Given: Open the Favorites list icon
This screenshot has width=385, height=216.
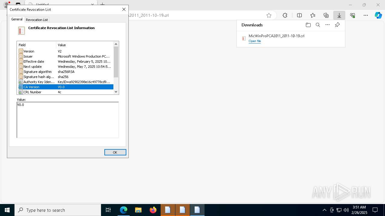Looking at the screenshot, I should point(313,15).
